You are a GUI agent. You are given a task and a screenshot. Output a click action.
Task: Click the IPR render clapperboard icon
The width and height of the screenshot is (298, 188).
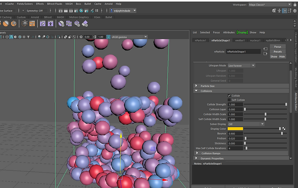click(71, 11)
